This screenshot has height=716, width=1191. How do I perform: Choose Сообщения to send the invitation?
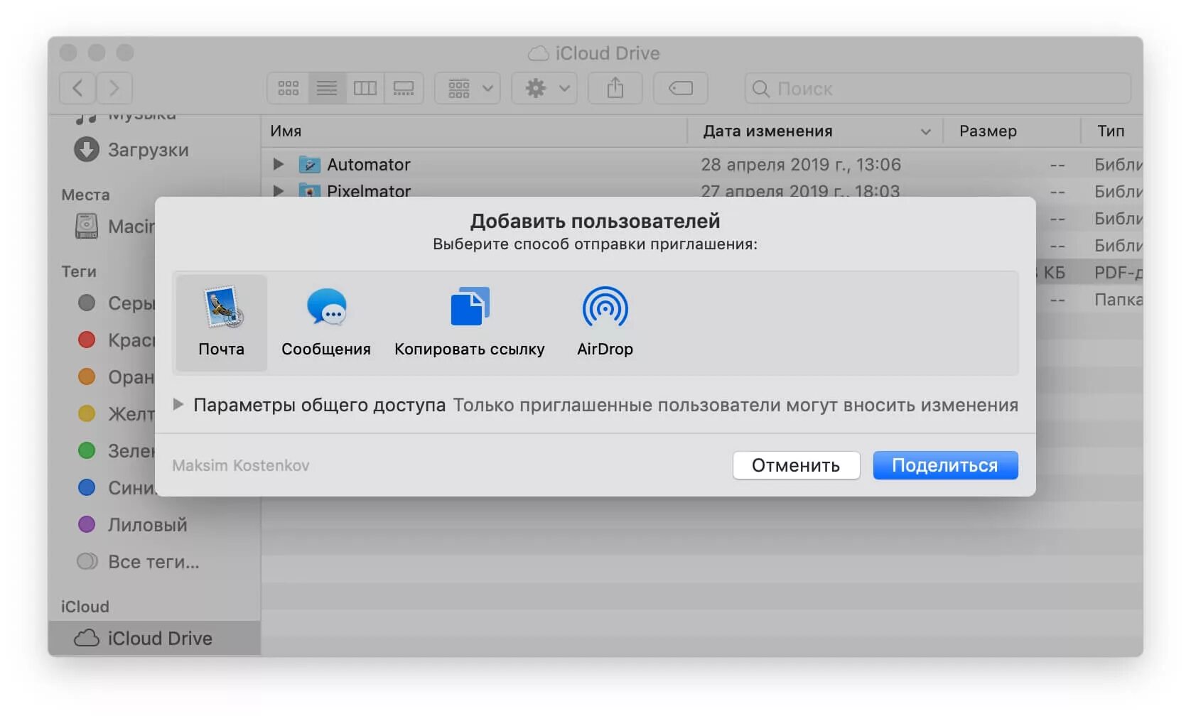(x=326, y=322)
